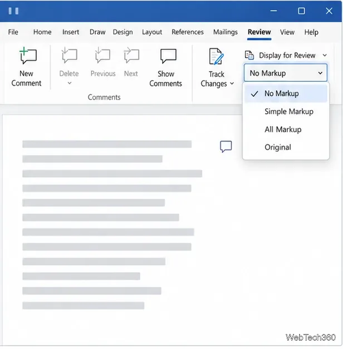Click the Show Comments icon

[168, 56]
